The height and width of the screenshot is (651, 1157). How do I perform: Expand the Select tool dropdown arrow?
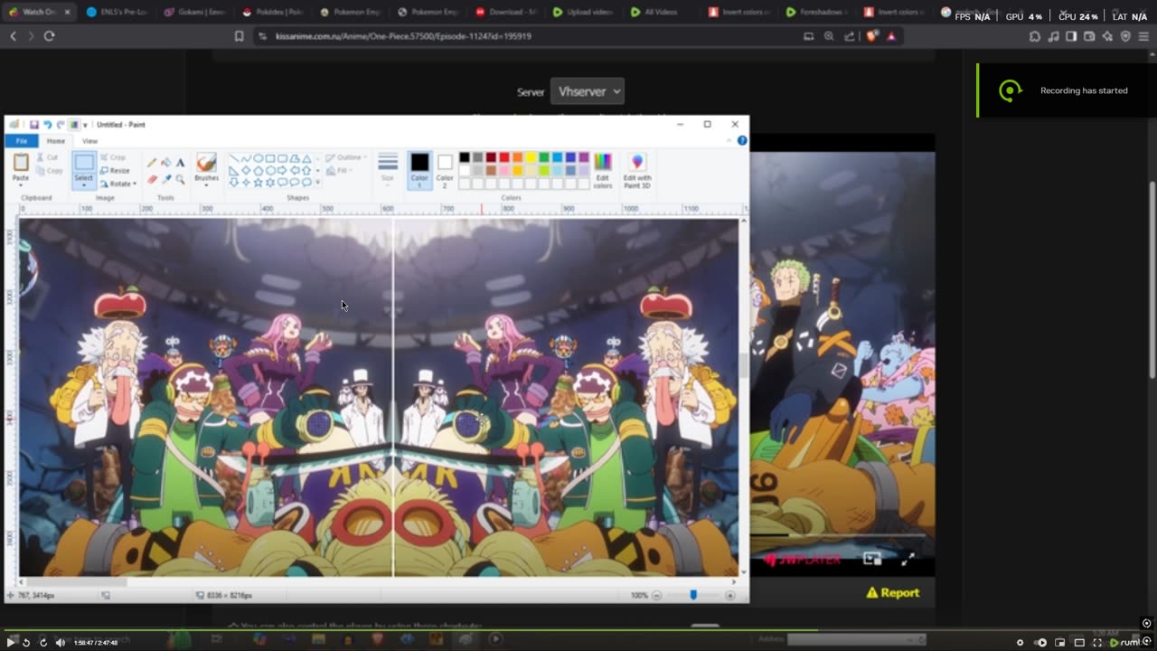[83, 184]
